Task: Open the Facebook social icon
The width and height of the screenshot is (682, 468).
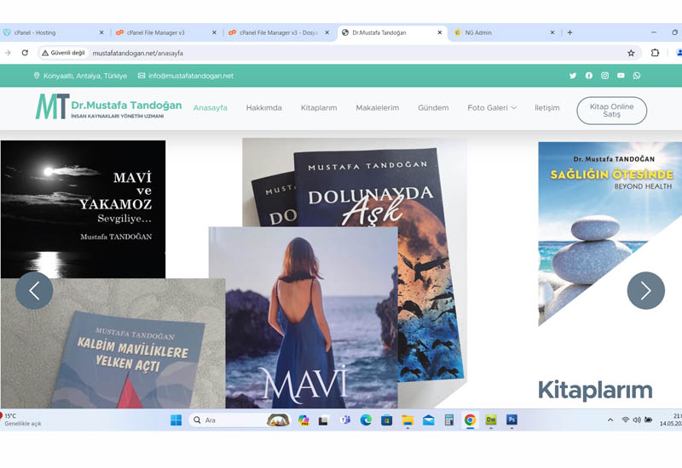Action: [x=588, y=76]
